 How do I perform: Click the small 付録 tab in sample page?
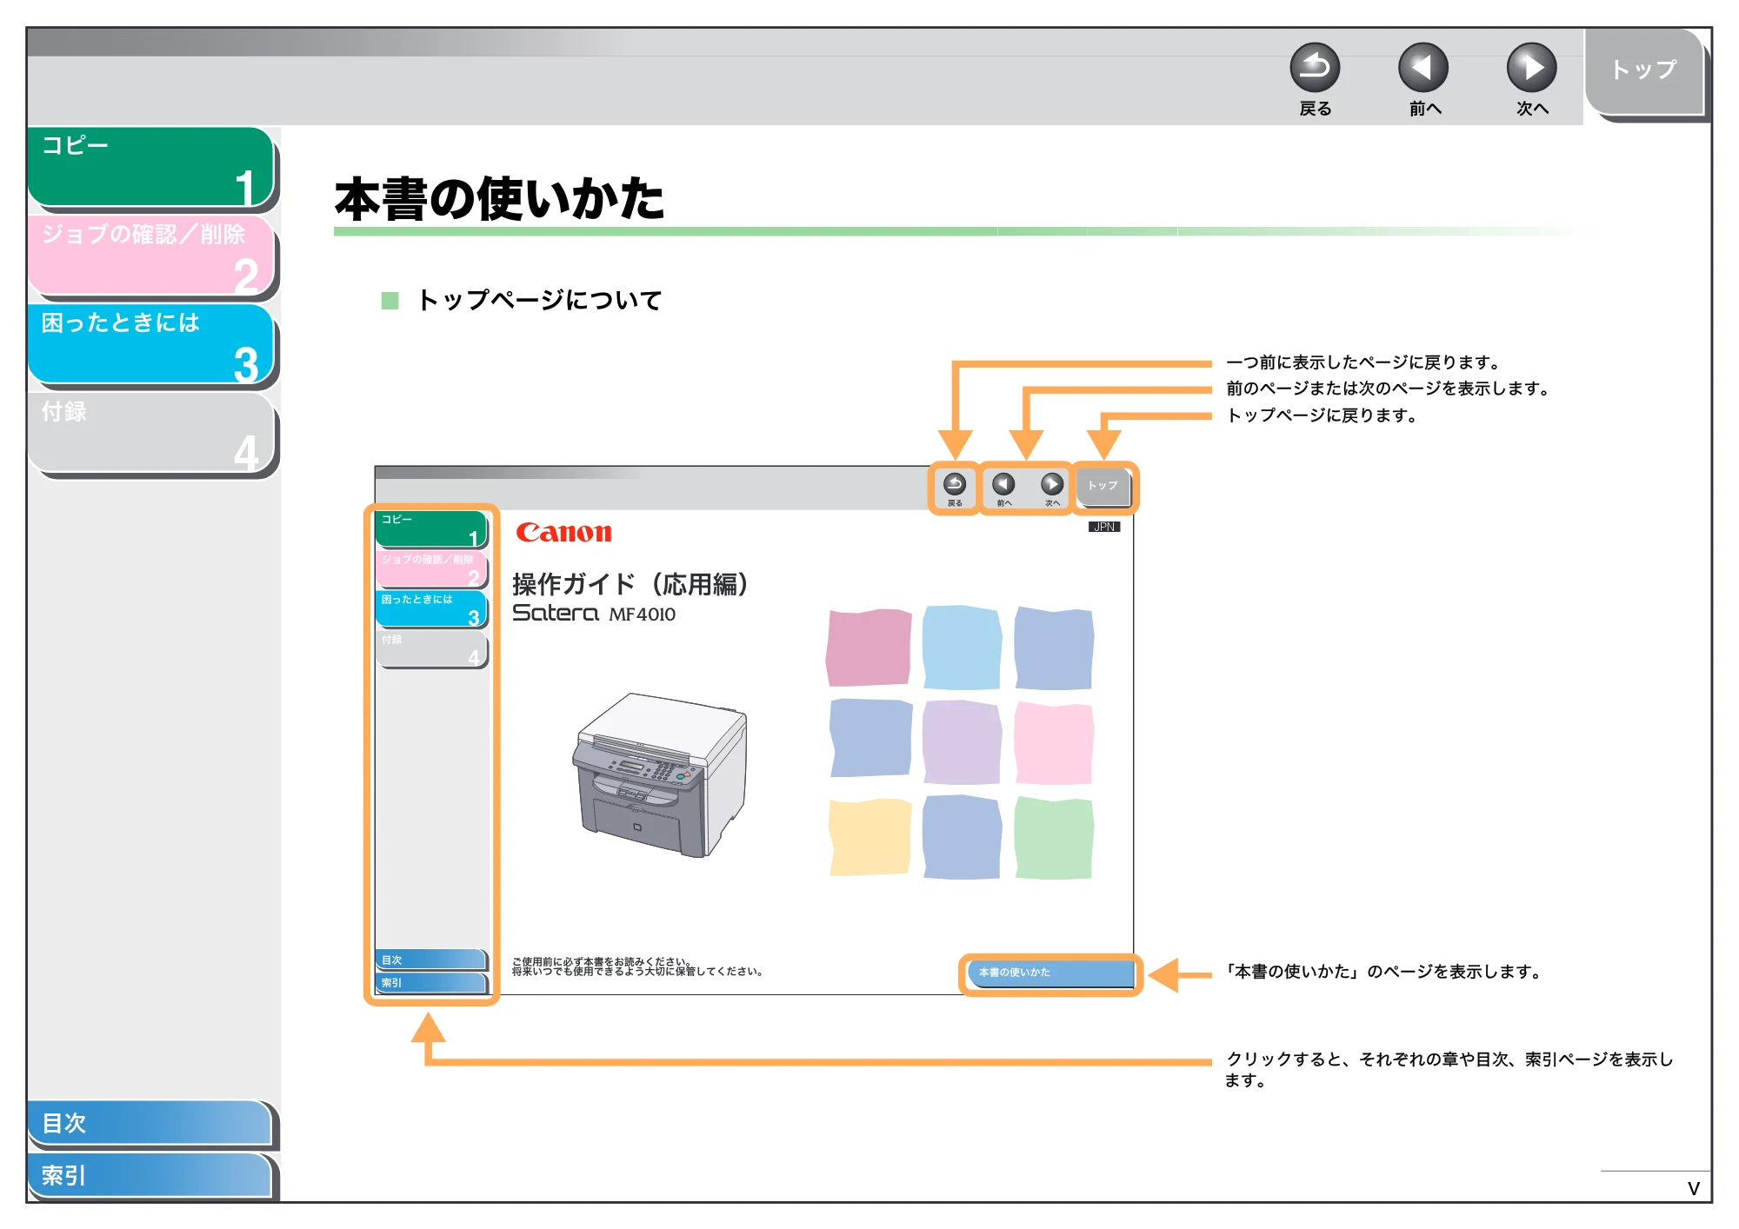(x=431, y=649)
